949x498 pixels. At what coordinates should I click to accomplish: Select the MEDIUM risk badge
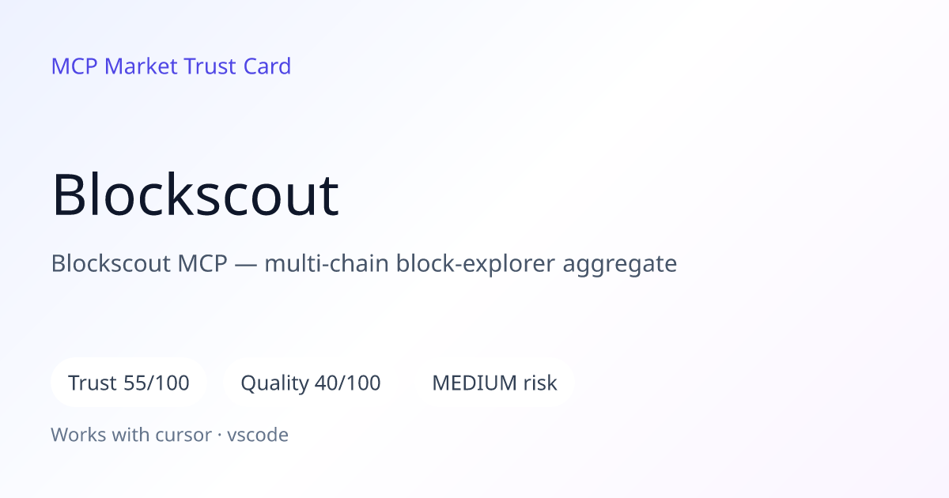tap(494, 383)
